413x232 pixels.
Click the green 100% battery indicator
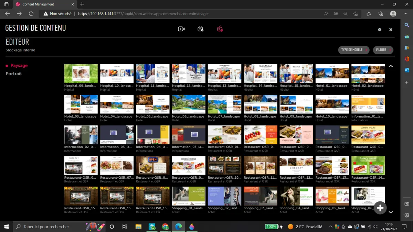(272, 227)
